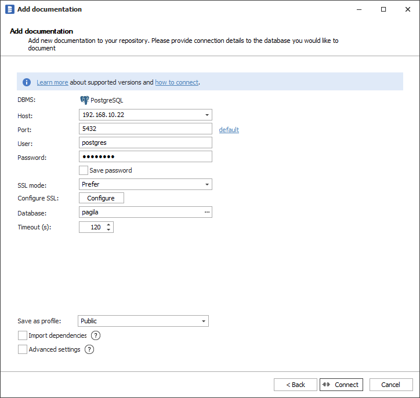
Task: Click the PostgreSQL elephant icon
Action: (x=85, y=100)
